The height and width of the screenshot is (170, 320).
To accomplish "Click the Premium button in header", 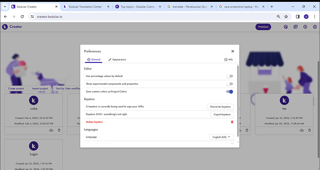I will point(263,27).
